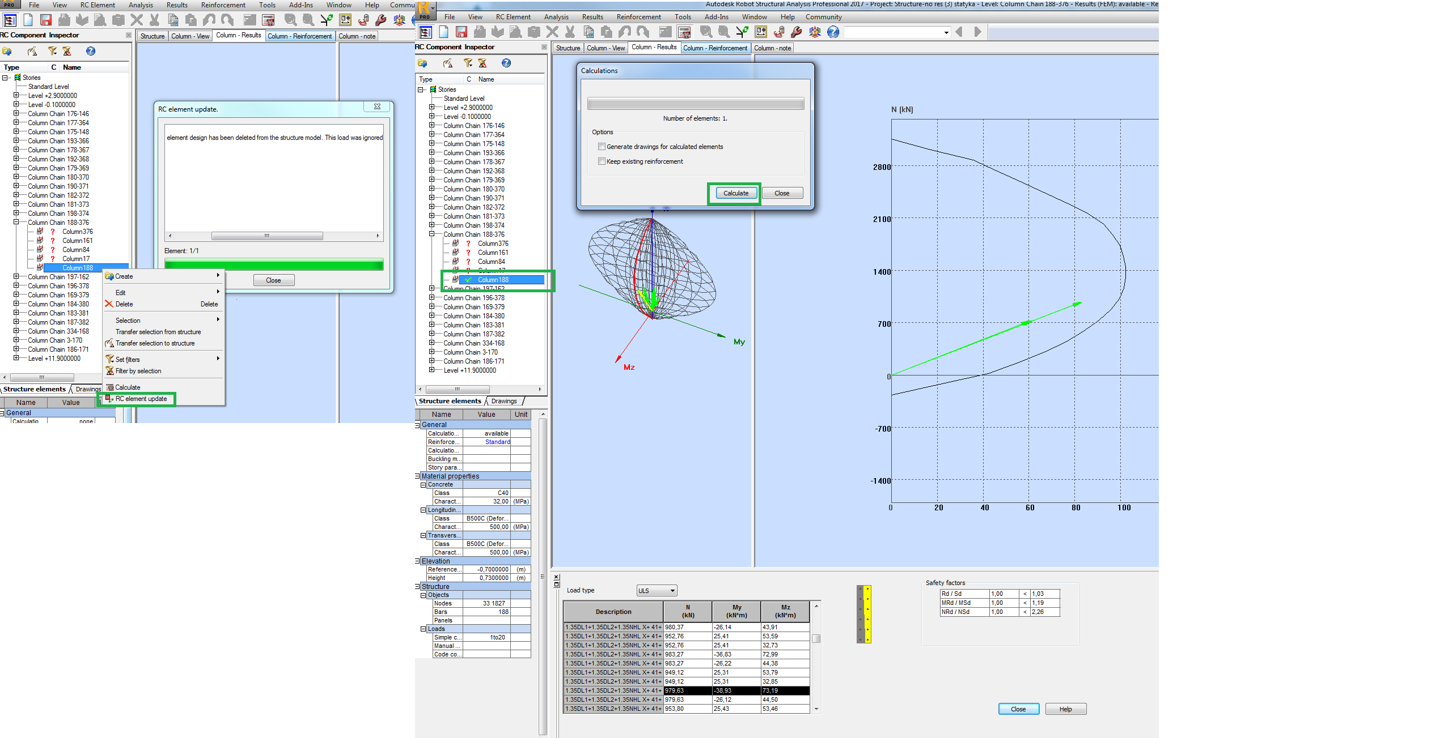Click the calculator icon in right toolbar

pos(684,32)
